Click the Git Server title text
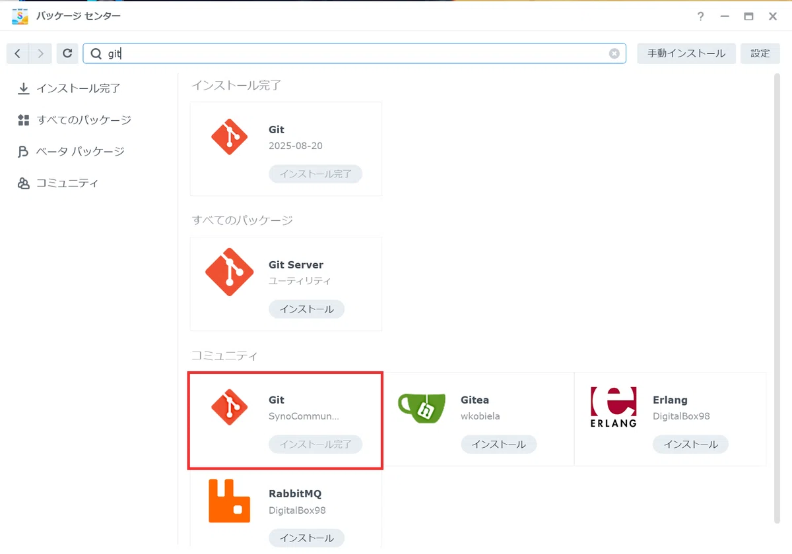Screen dimensions: 792x554 click(x=296, y=264)
